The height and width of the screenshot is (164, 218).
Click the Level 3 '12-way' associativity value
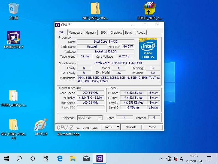(x=154, y=107)
